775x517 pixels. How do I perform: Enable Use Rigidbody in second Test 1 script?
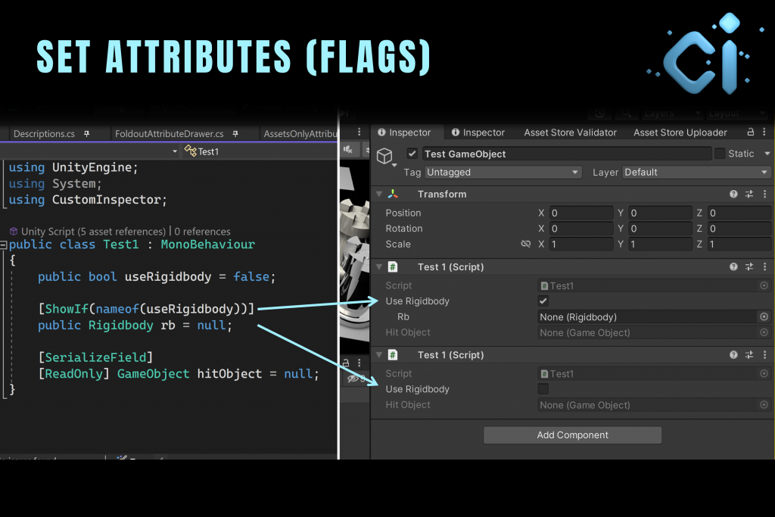[543, 389]
